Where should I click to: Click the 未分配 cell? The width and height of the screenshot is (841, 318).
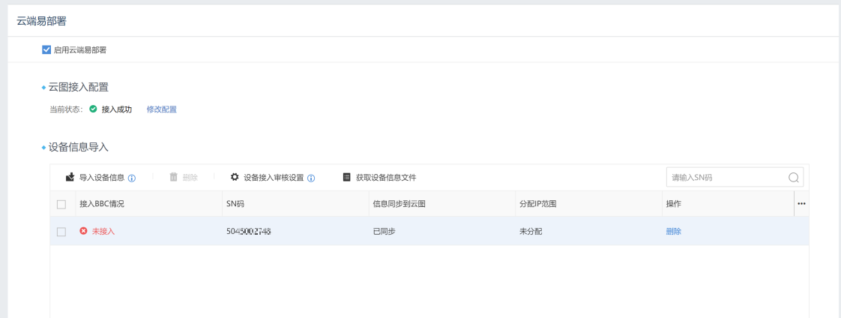click(x=531, y=232)
